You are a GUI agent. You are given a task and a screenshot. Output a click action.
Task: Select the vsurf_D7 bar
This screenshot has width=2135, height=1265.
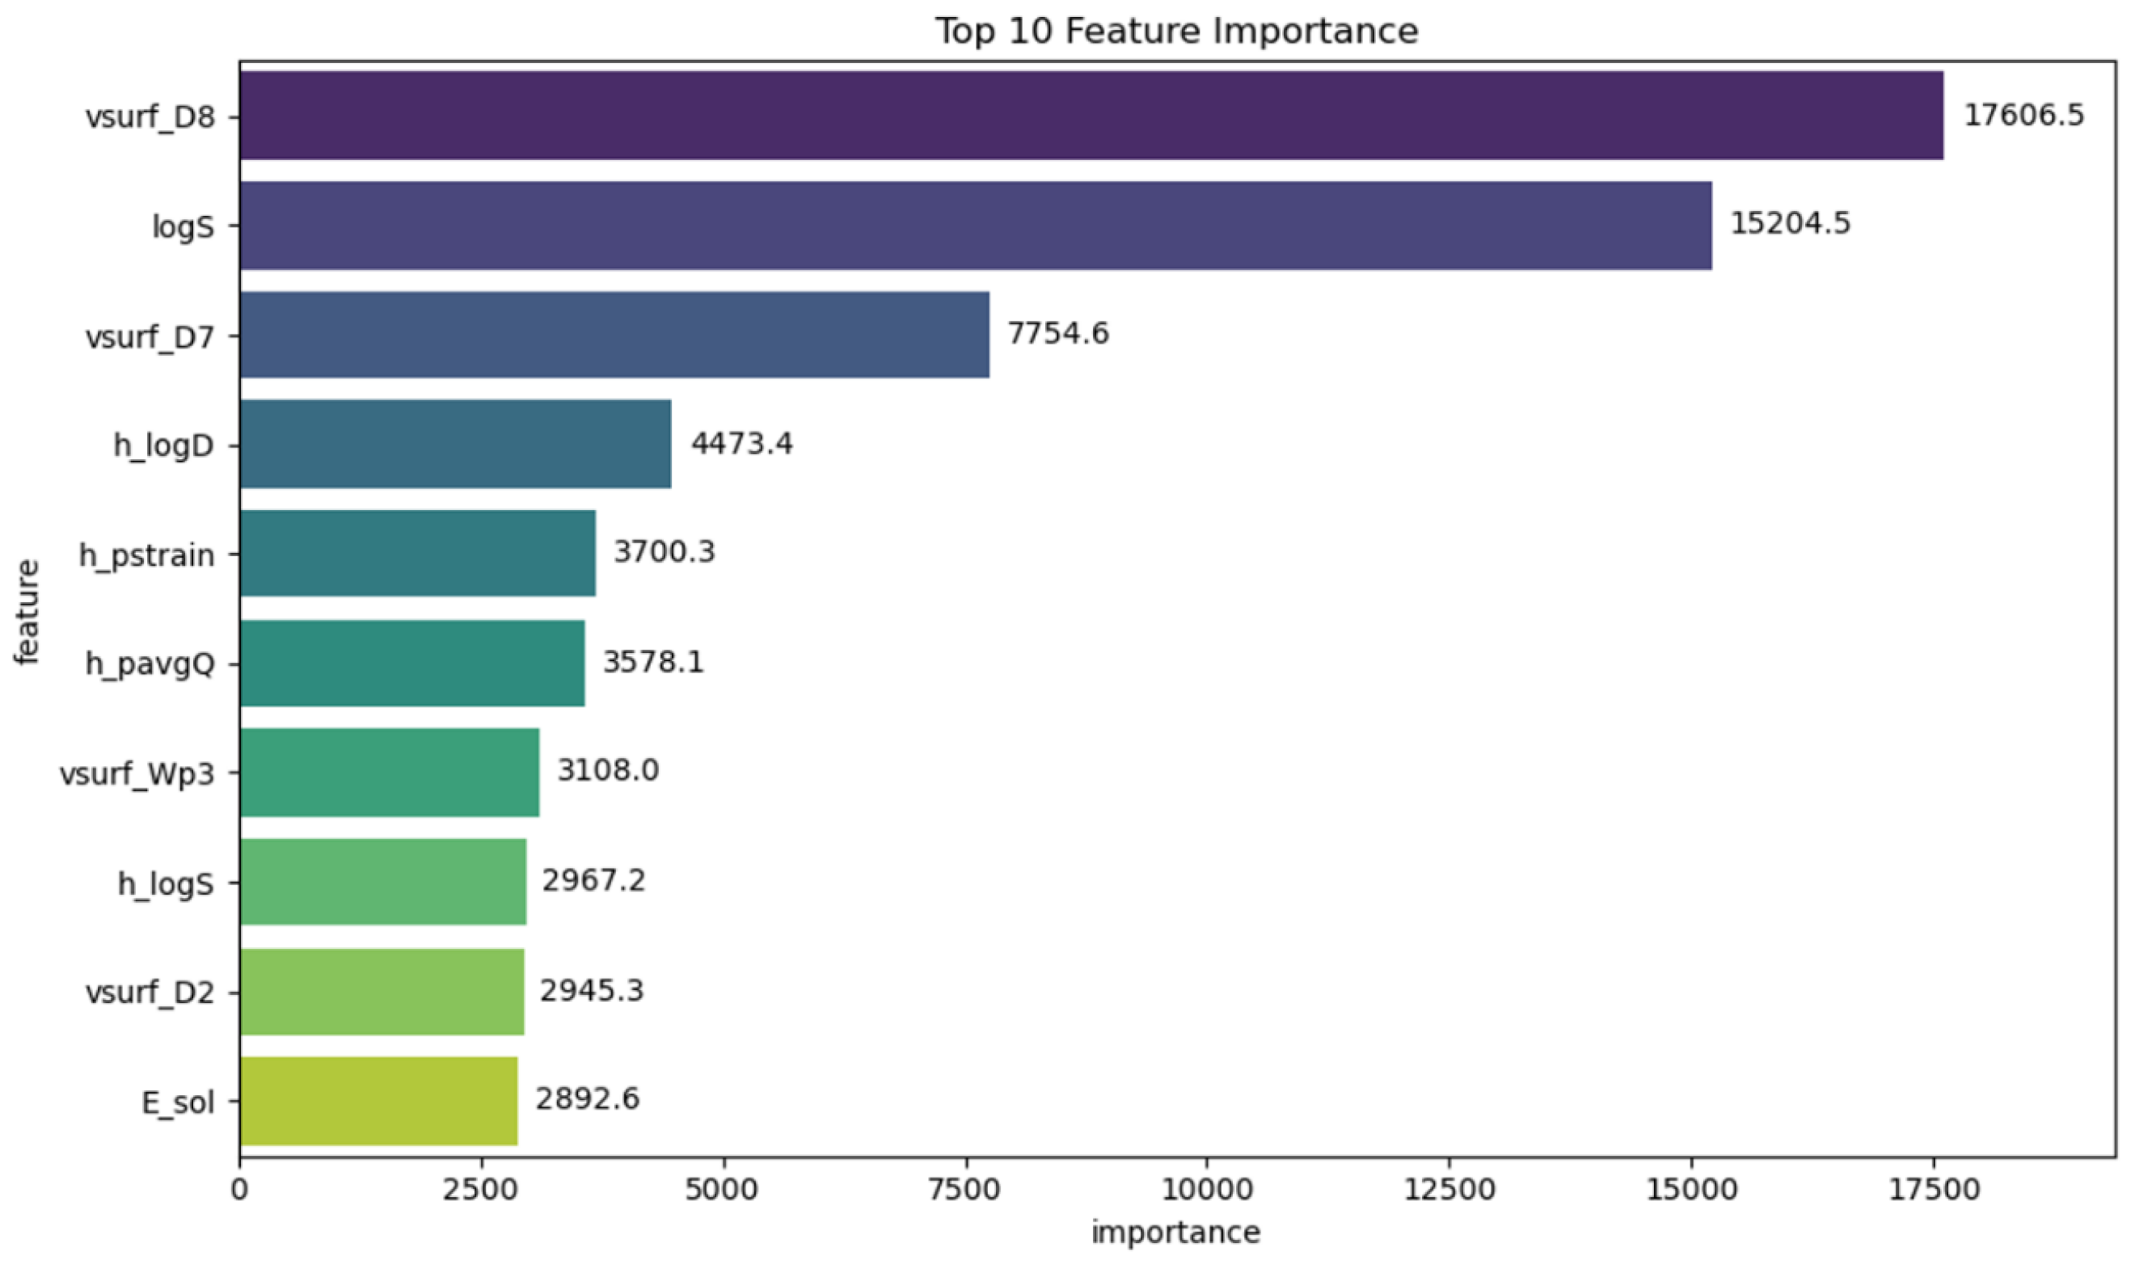click(x=614, y=334)
